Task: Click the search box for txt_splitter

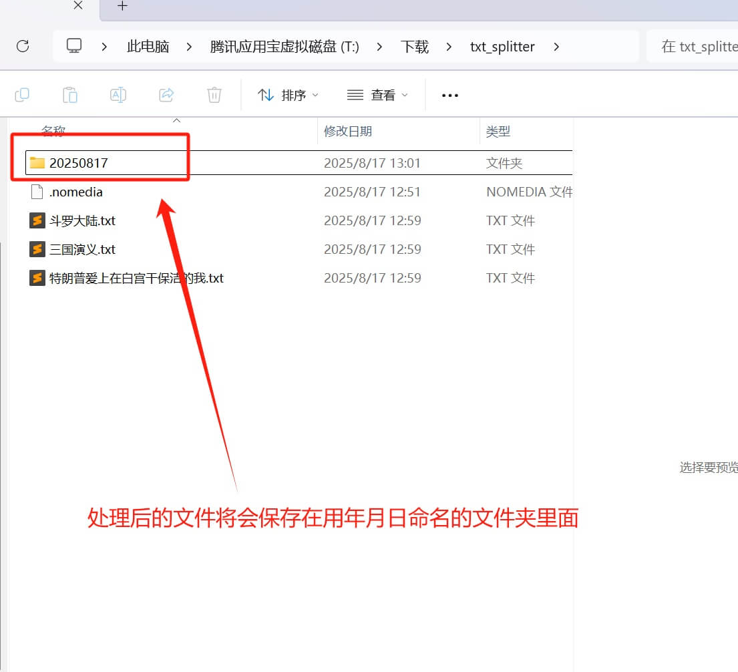Action: point(695,46)
